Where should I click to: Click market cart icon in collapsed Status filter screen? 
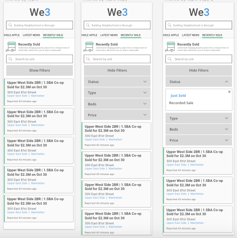89,47
